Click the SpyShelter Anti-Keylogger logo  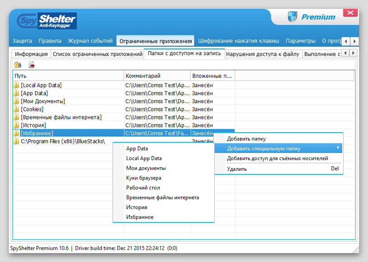point(47,21)
